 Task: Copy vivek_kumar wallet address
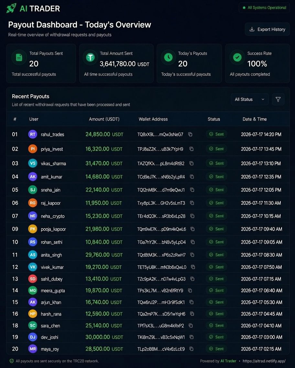coord(193,267)
